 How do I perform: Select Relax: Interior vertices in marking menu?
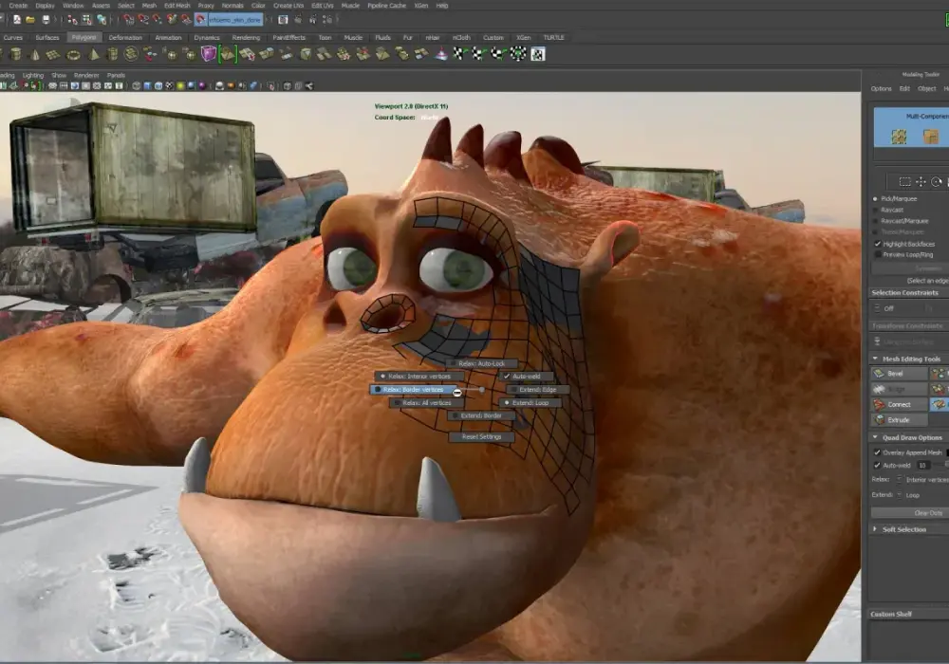click(x=419, y=377)
